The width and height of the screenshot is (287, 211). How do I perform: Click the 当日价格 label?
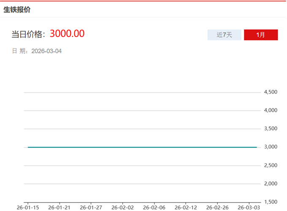click(28, 34)
